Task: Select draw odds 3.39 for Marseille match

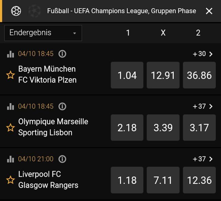Action: tap(163, 128)
